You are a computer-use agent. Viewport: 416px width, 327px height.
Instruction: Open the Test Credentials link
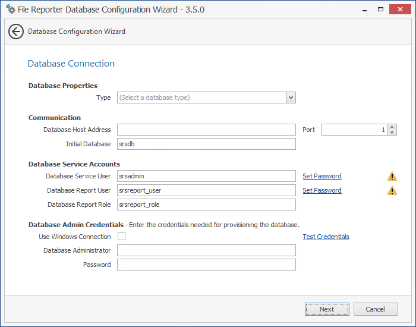click(x=326, y=237)
